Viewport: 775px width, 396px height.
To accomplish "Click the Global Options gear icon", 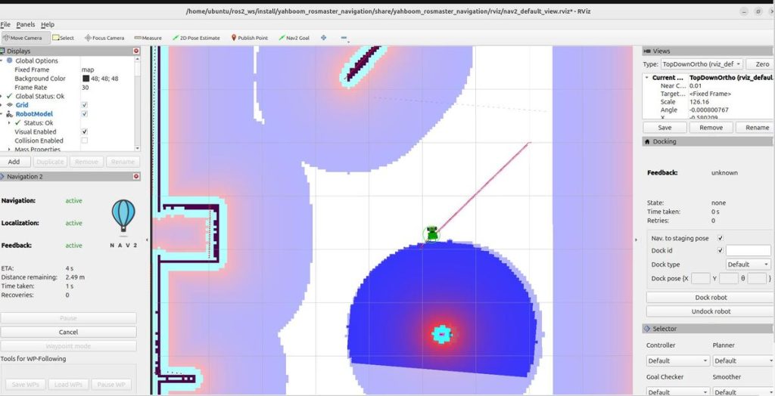I will click(x=9, y=60).
